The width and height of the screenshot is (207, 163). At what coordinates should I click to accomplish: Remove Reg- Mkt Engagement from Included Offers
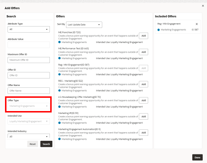click(x=197, y=24)
